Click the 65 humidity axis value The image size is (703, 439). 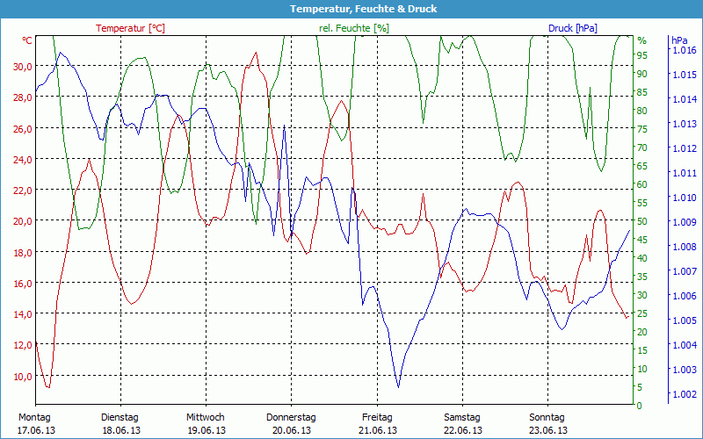pyautogui.click(x=642, y=166)
